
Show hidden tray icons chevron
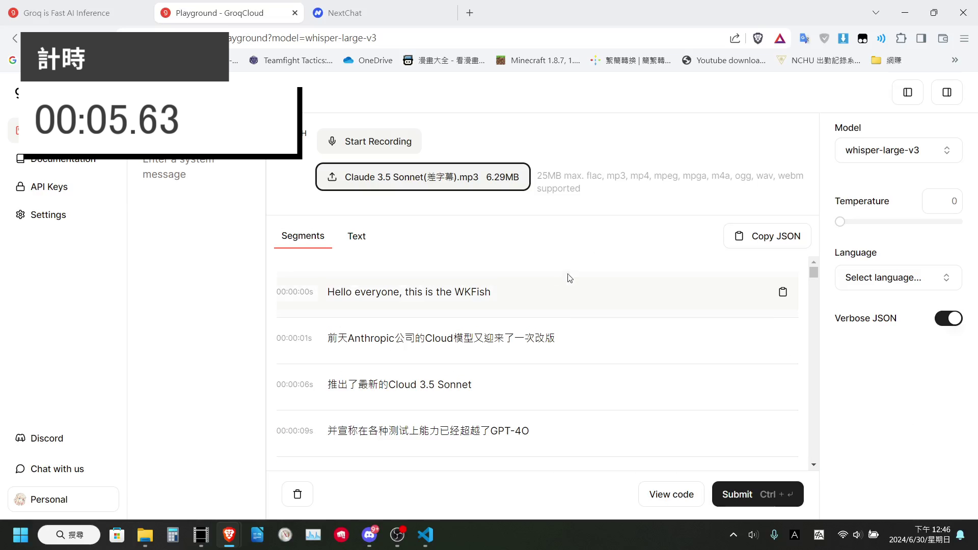pos(733,535)
